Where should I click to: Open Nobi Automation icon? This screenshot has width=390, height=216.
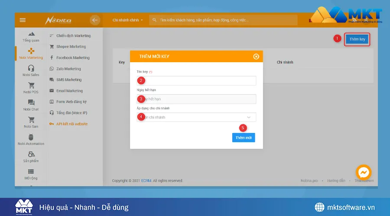click(31, 137)
